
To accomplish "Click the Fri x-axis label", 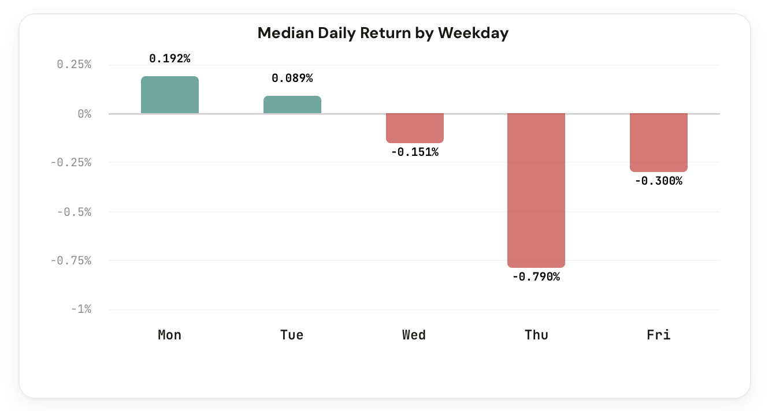I will click(659, 335).
